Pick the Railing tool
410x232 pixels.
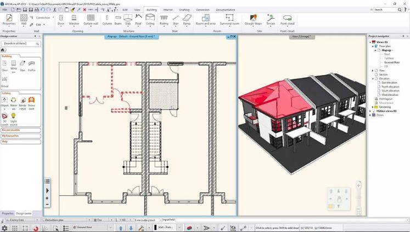tap(164, 20)
